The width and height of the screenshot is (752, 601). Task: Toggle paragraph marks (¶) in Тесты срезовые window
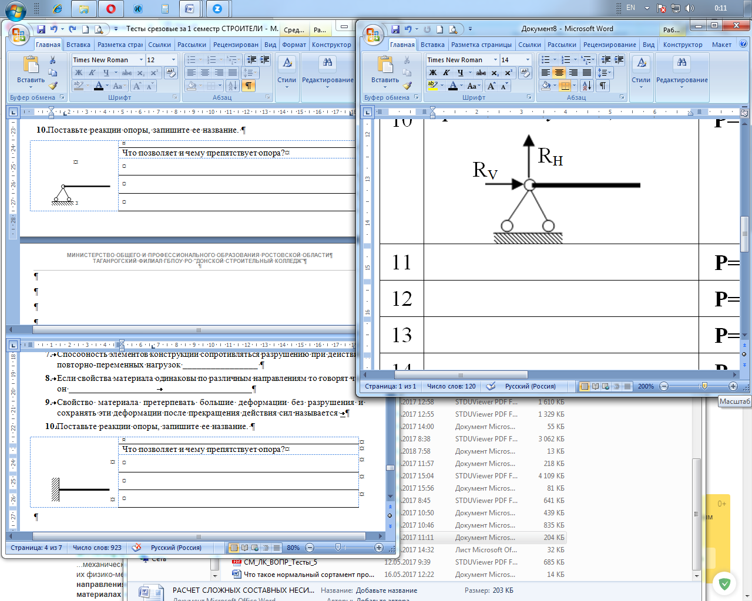(x=249, y=86)
